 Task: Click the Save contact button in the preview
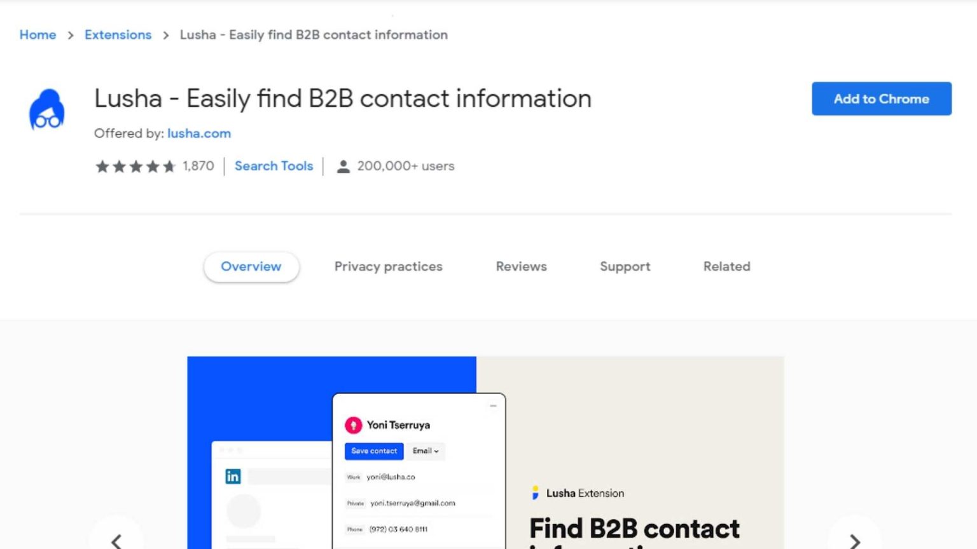[374, 451]
